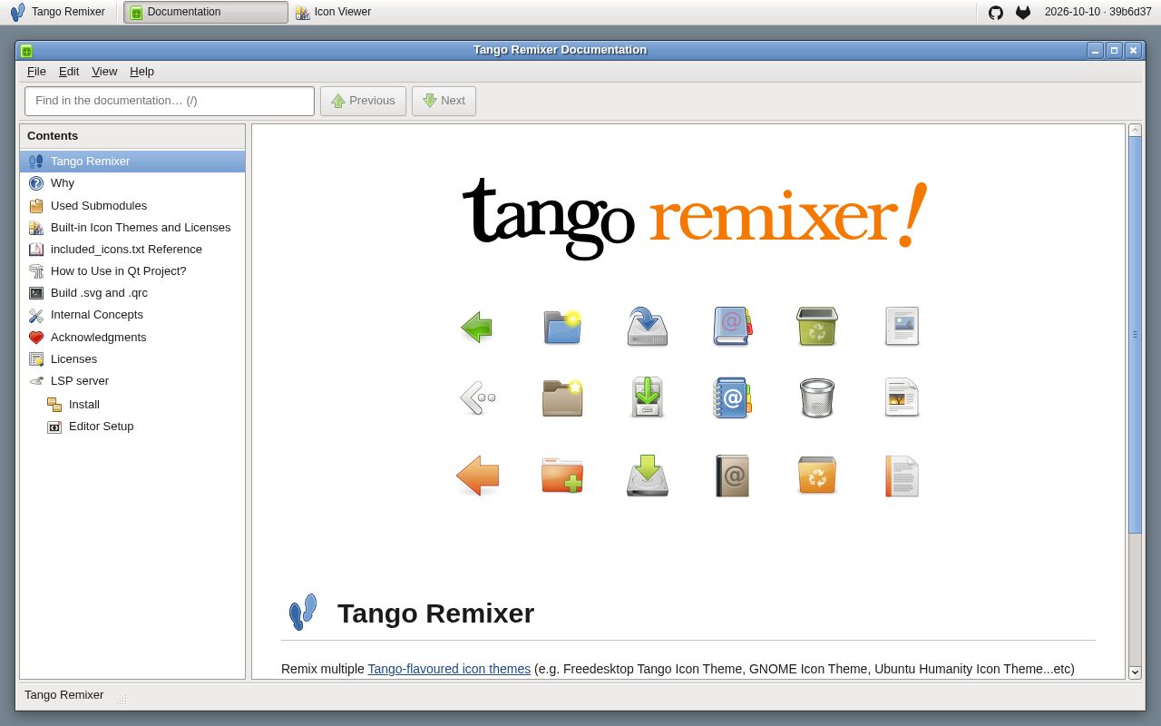This screenshot has height=726, width=1161.
Task: Open the View menu
Action: 104,71
